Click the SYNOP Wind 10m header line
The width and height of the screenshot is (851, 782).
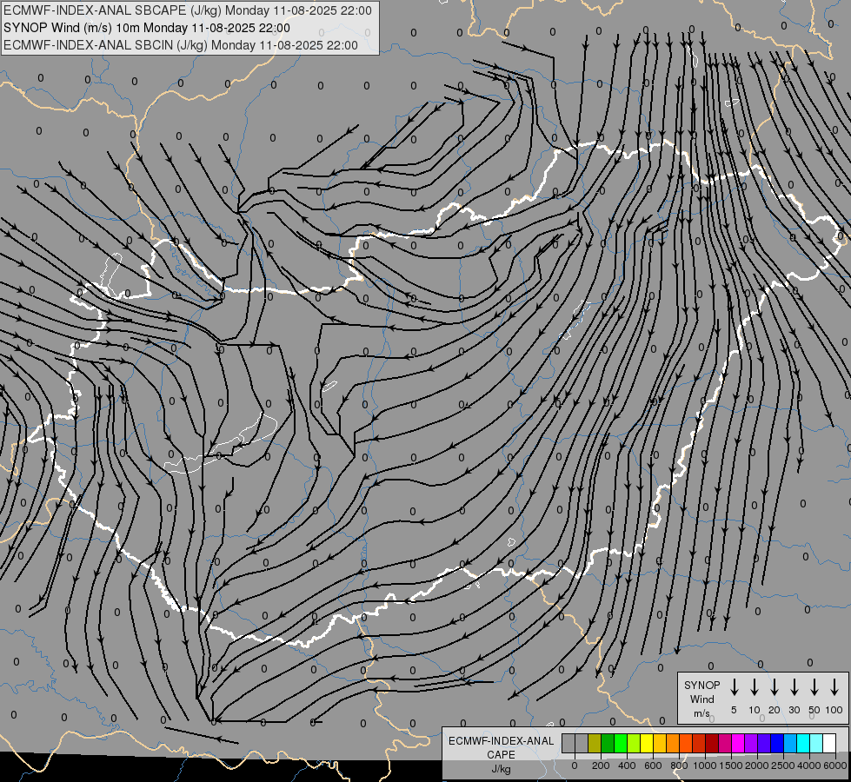(x=147, y=28)
